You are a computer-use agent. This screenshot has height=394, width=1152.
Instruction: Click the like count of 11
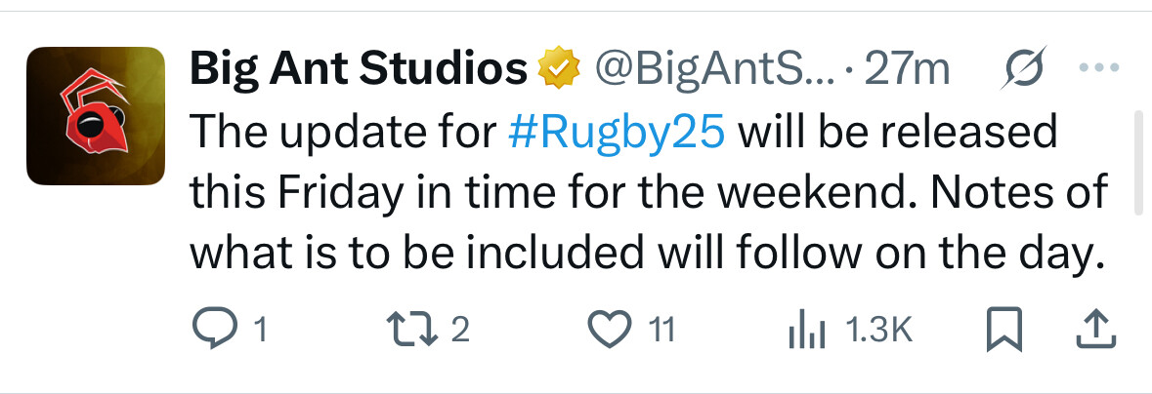click(x=661, y=331)
